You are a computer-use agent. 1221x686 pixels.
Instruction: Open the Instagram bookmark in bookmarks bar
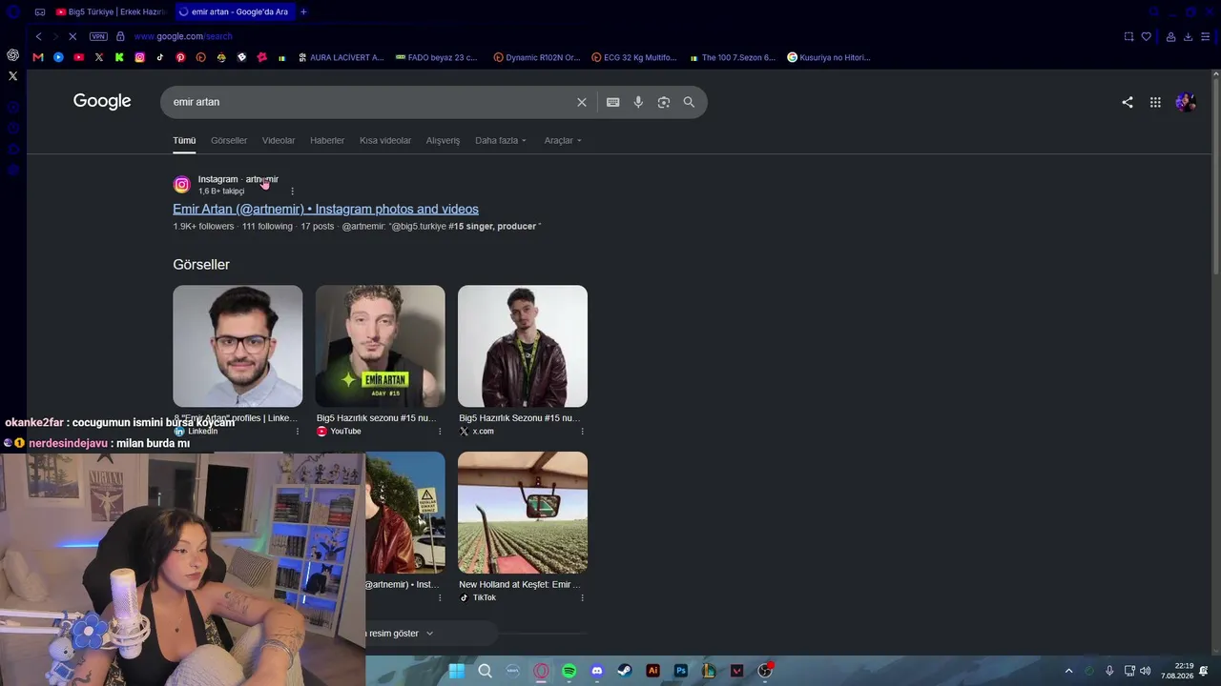[x=139, y=57]
